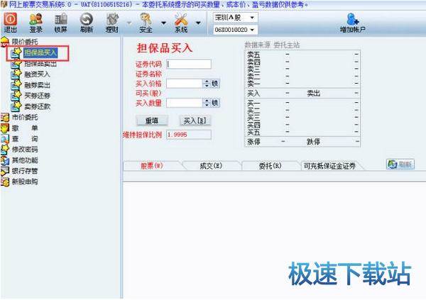
Task: Click the 系统 tools icon
Action: point(181,23)
